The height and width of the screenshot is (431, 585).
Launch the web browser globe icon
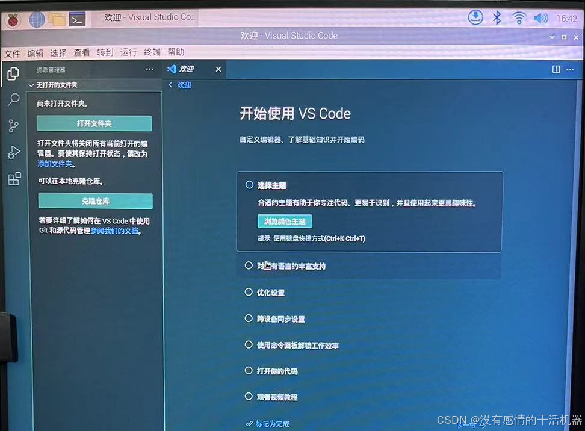tap(37, 19)
